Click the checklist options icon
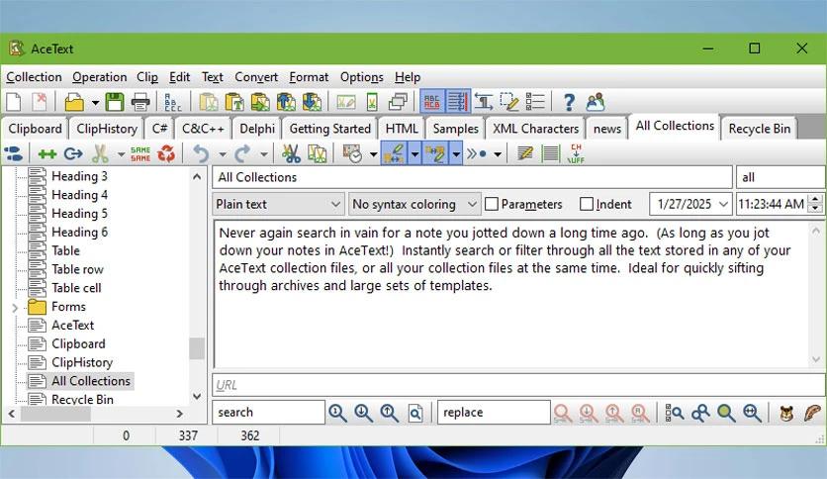 pos(535,102)
